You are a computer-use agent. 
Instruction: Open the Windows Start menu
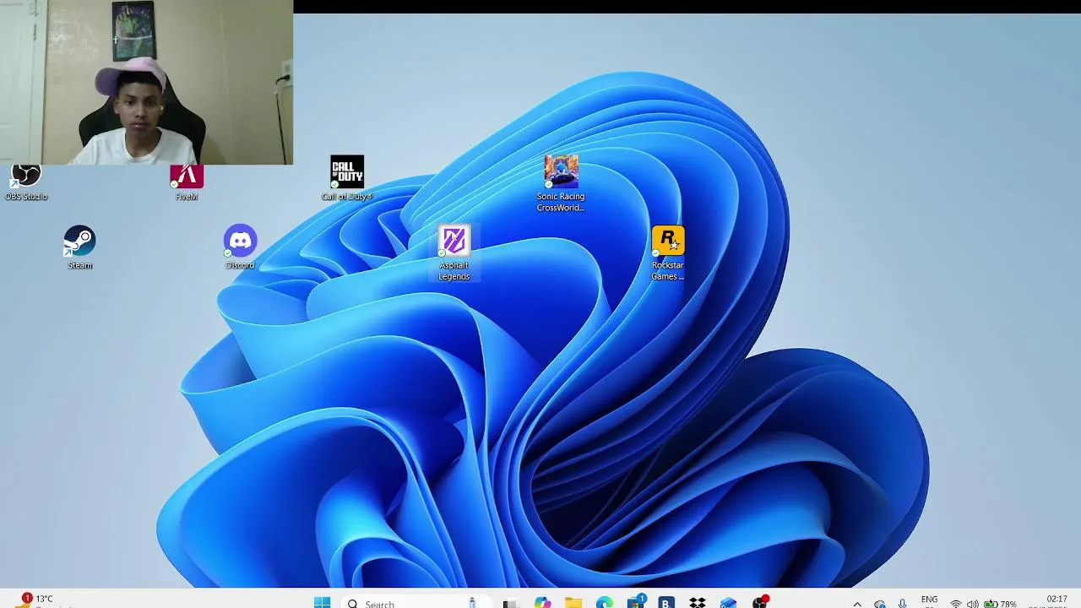coord(322,602)
